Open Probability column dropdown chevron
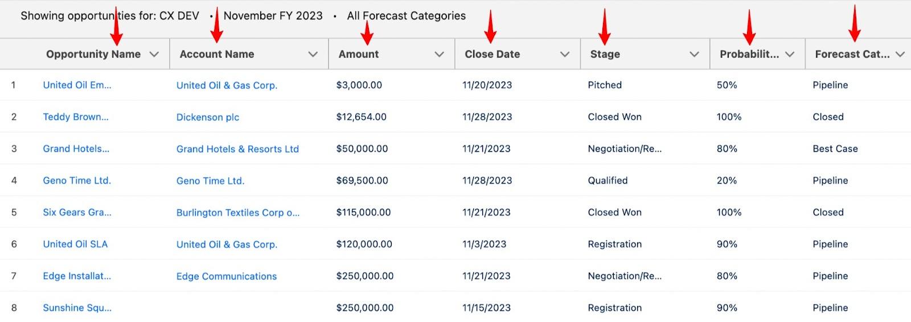The image size is (911, 322). [790, 54]
